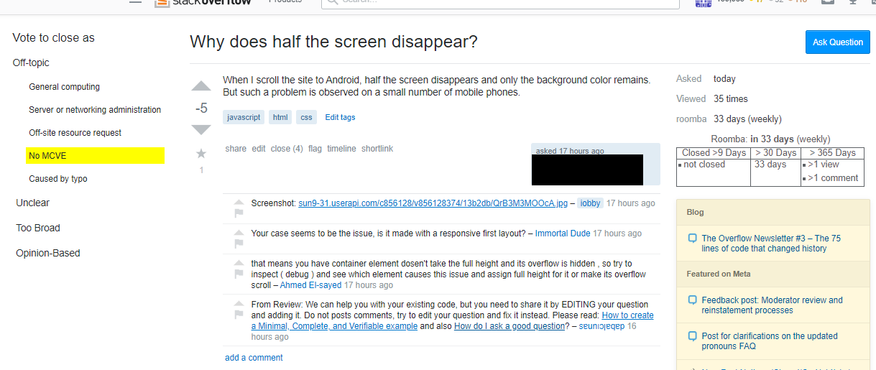Upvote Immortal Dude's comment
Viewport: 876px width, 370px height.
click(239, 231)
